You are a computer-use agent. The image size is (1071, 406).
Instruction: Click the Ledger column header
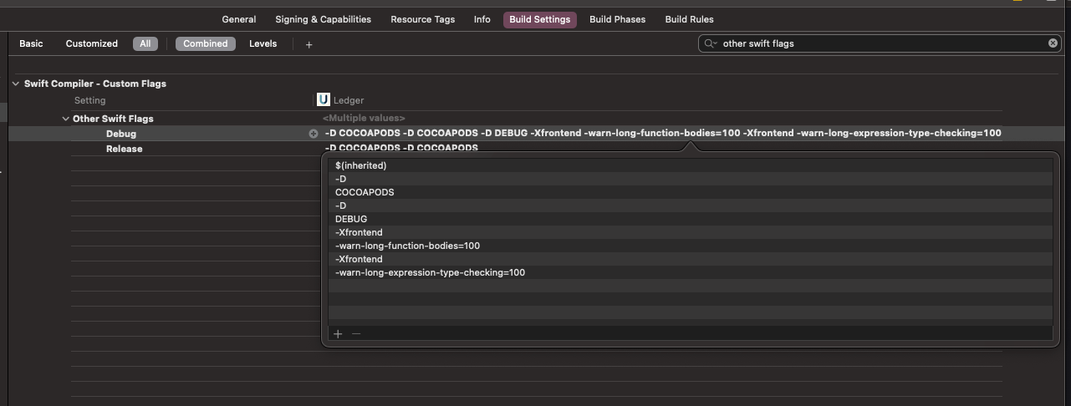tap(349, 100)
